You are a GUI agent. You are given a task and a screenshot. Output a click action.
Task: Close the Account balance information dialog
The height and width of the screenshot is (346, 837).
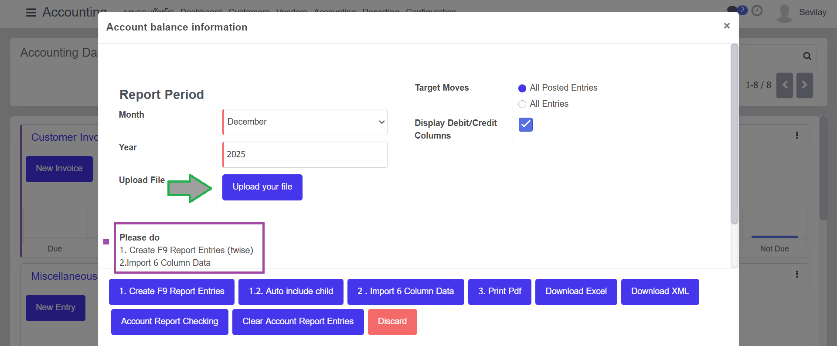726,26
